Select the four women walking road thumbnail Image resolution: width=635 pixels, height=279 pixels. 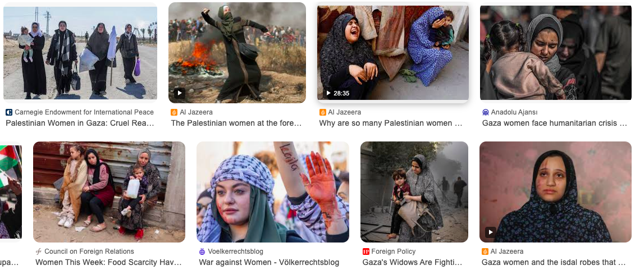point(80,51)
